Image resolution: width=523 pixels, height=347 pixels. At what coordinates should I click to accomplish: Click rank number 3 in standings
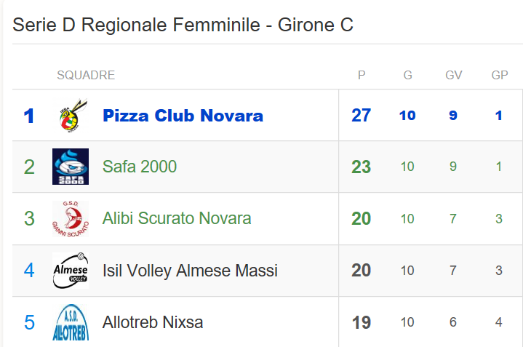29,218
